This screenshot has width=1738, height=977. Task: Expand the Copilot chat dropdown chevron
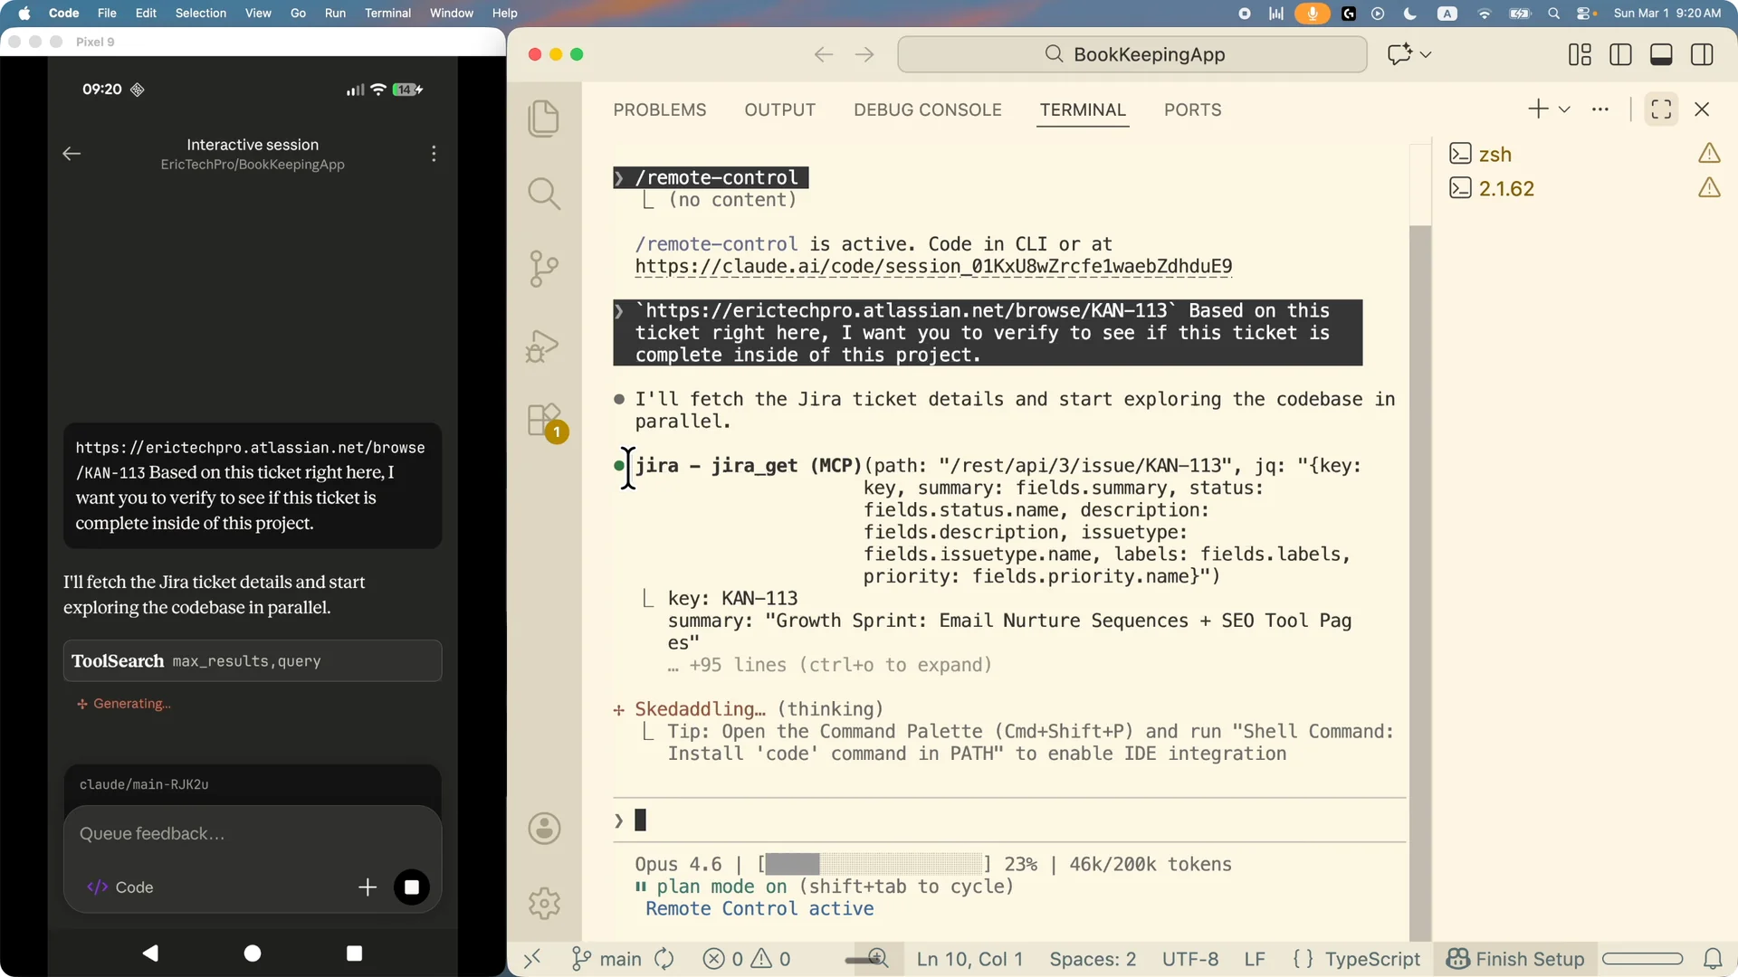tap(1426, 55)
